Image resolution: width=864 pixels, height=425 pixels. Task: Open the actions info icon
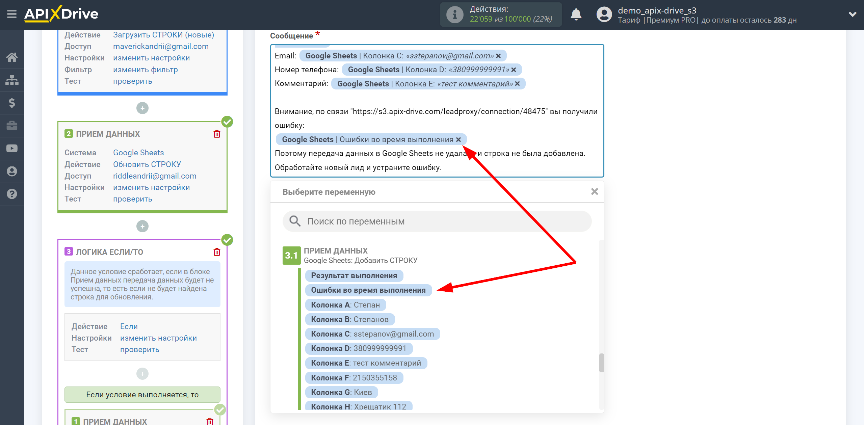pyautogui.click(x=454, y=15)
